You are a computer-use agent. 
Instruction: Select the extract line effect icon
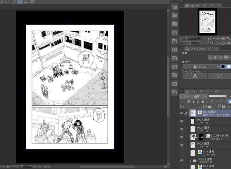click(216, 57)
